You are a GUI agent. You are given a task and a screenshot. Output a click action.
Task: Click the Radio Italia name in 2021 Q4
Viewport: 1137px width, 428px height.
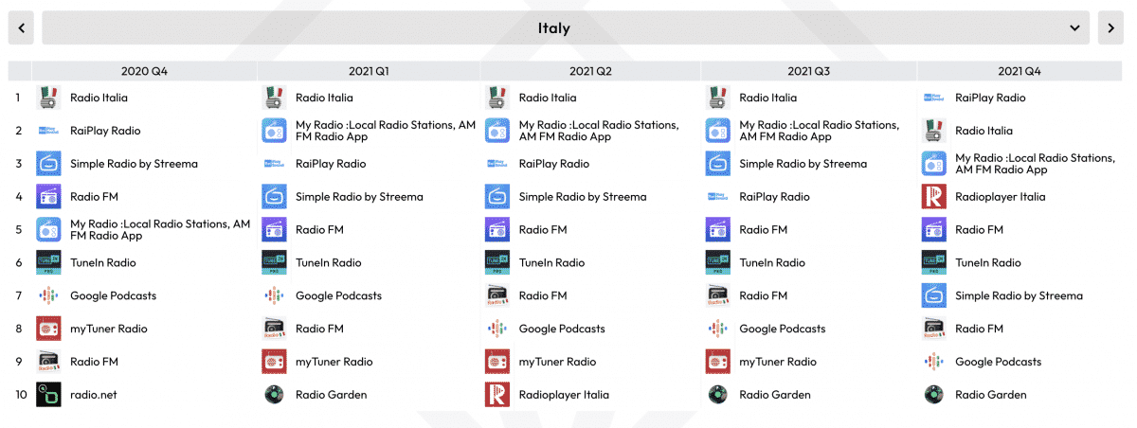[984, 131]
